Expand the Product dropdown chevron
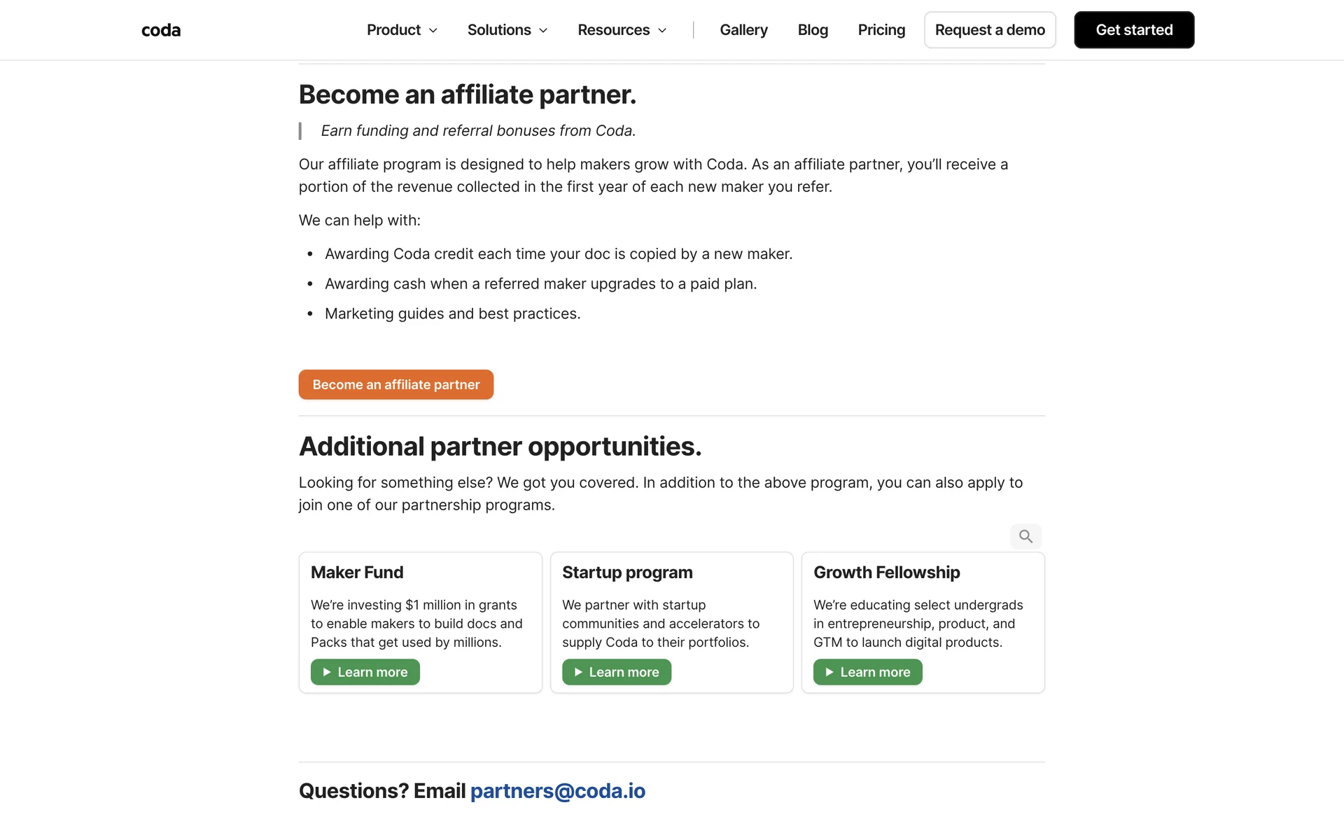1344x840 pixels. [433, 30]
